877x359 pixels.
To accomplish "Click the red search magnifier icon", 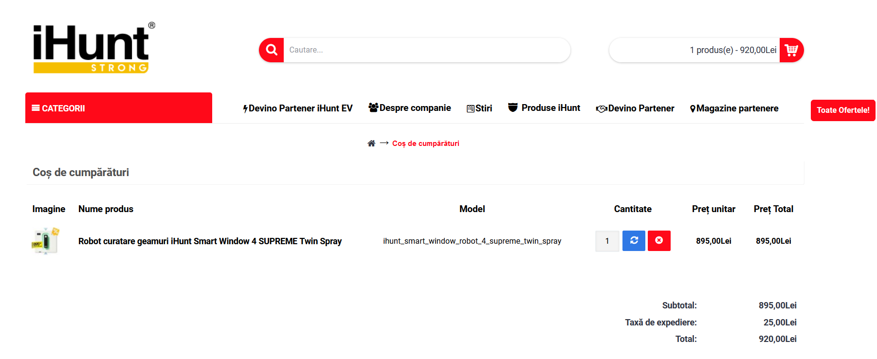I will (x=272, y=50).
